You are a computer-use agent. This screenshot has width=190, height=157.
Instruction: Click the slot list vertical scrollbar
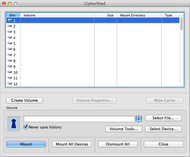(182, 52)
